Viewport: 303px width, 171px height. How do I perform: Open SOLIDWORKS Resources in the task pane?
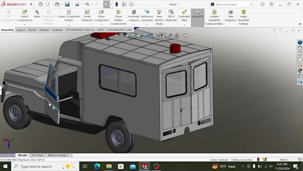(x=300, y=48)
